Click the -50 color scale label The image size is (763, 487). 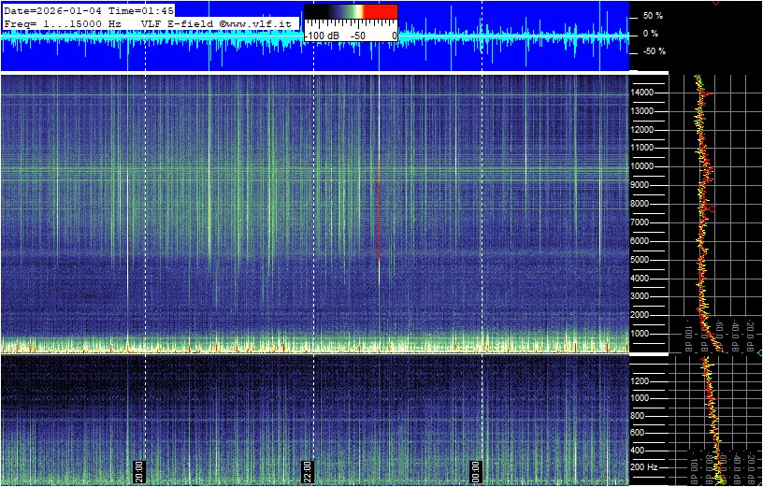(x=359, y=36)
